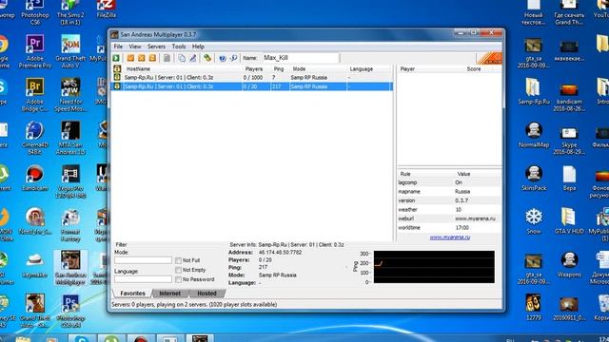Click the lagcomp rule row
The width and height of the screenshot is (609, 342).
pos(449,182)
